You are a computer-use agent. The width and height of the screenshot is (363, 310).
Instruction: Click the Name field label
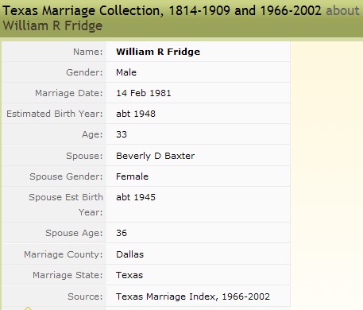click(x=87, y=52)
